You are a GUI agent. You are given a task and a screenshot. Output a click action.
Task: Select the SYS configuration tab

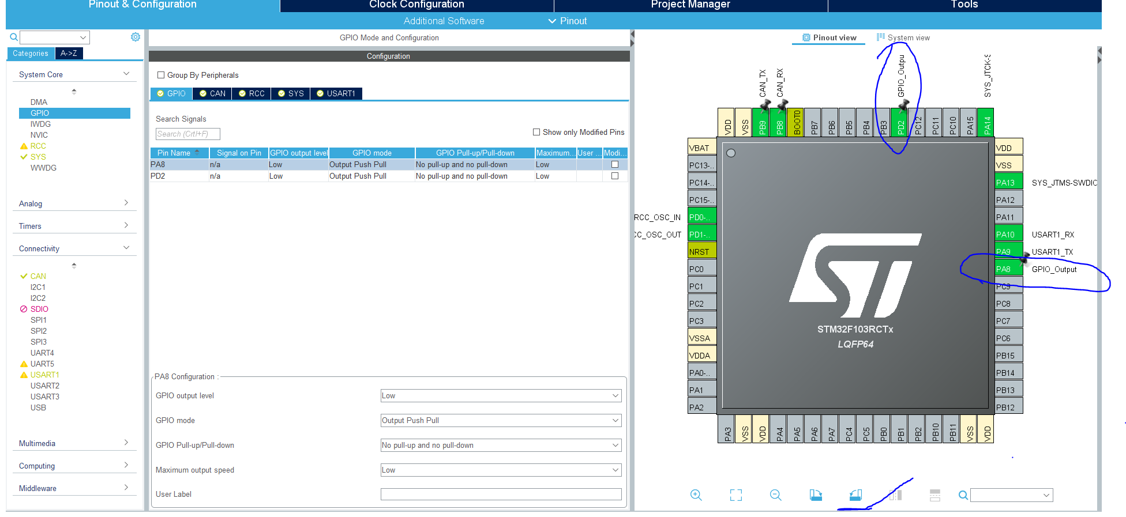pos(291,93)
